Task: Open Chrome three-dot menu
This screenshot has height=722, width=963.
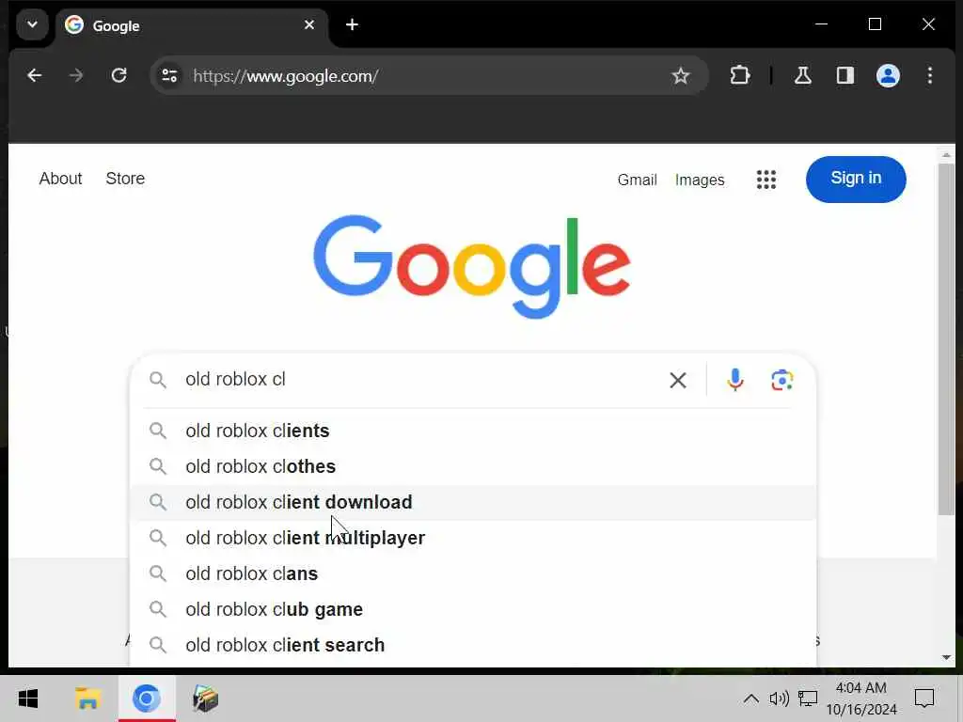Action: click(x=929, y=76)
